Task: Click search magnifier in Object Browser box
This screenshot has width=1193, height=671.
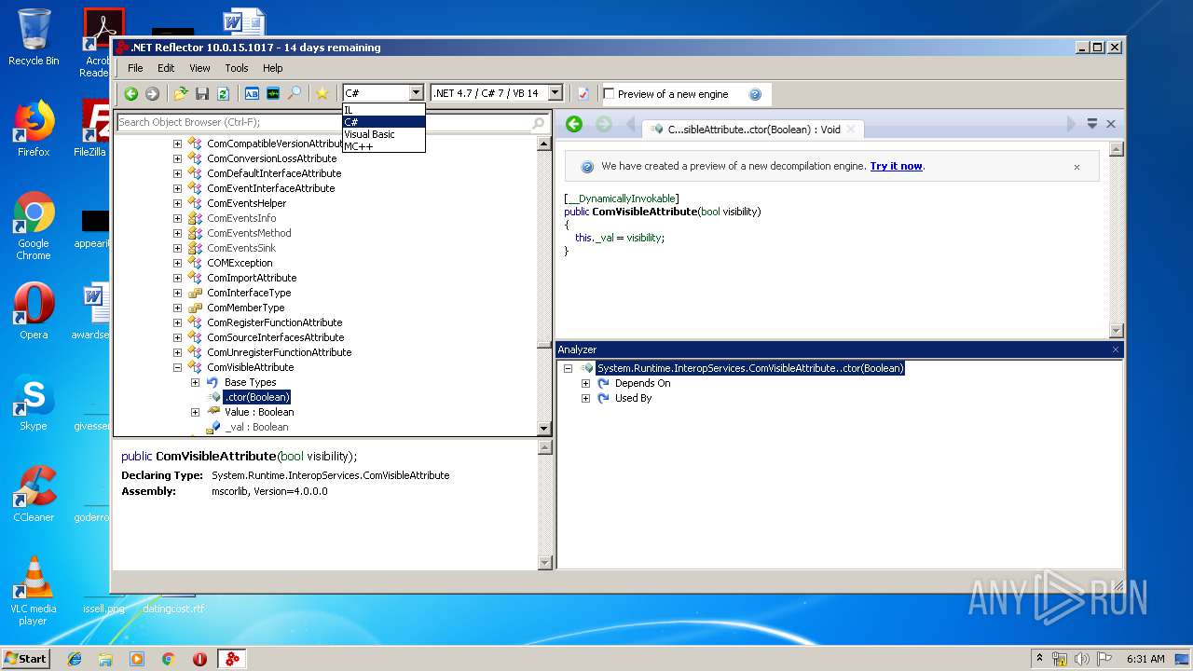Action: 538,123
